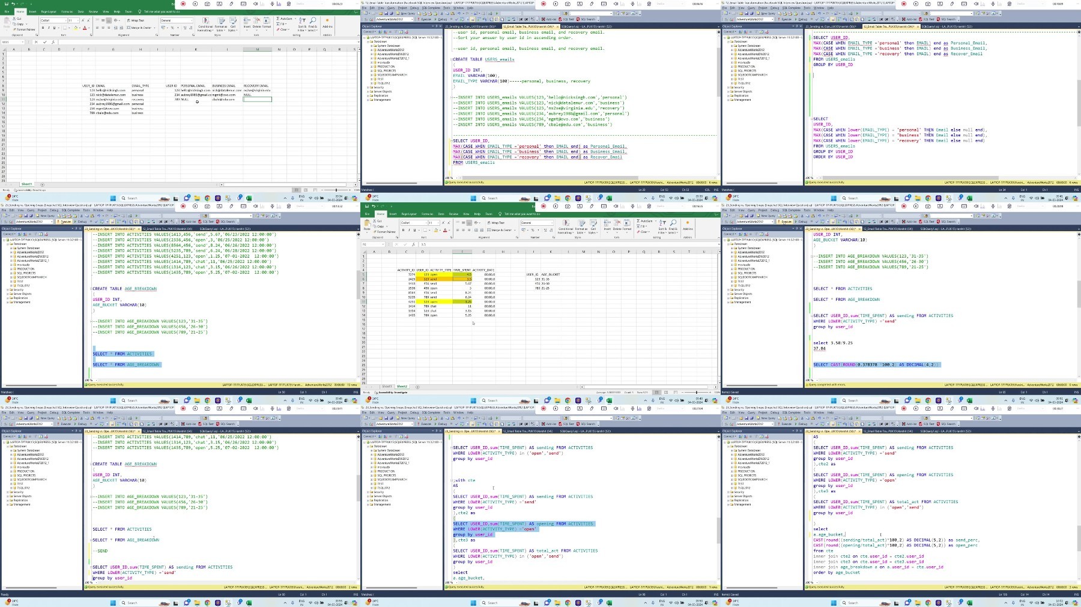Click Execute in the top-center SSMS window
The image size is (1081, 607).
tap(425, 19)
